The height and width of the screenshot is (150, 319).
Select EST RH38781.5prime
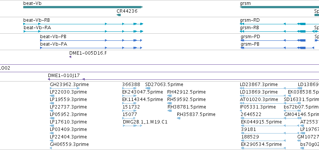(x=170, y=111)
